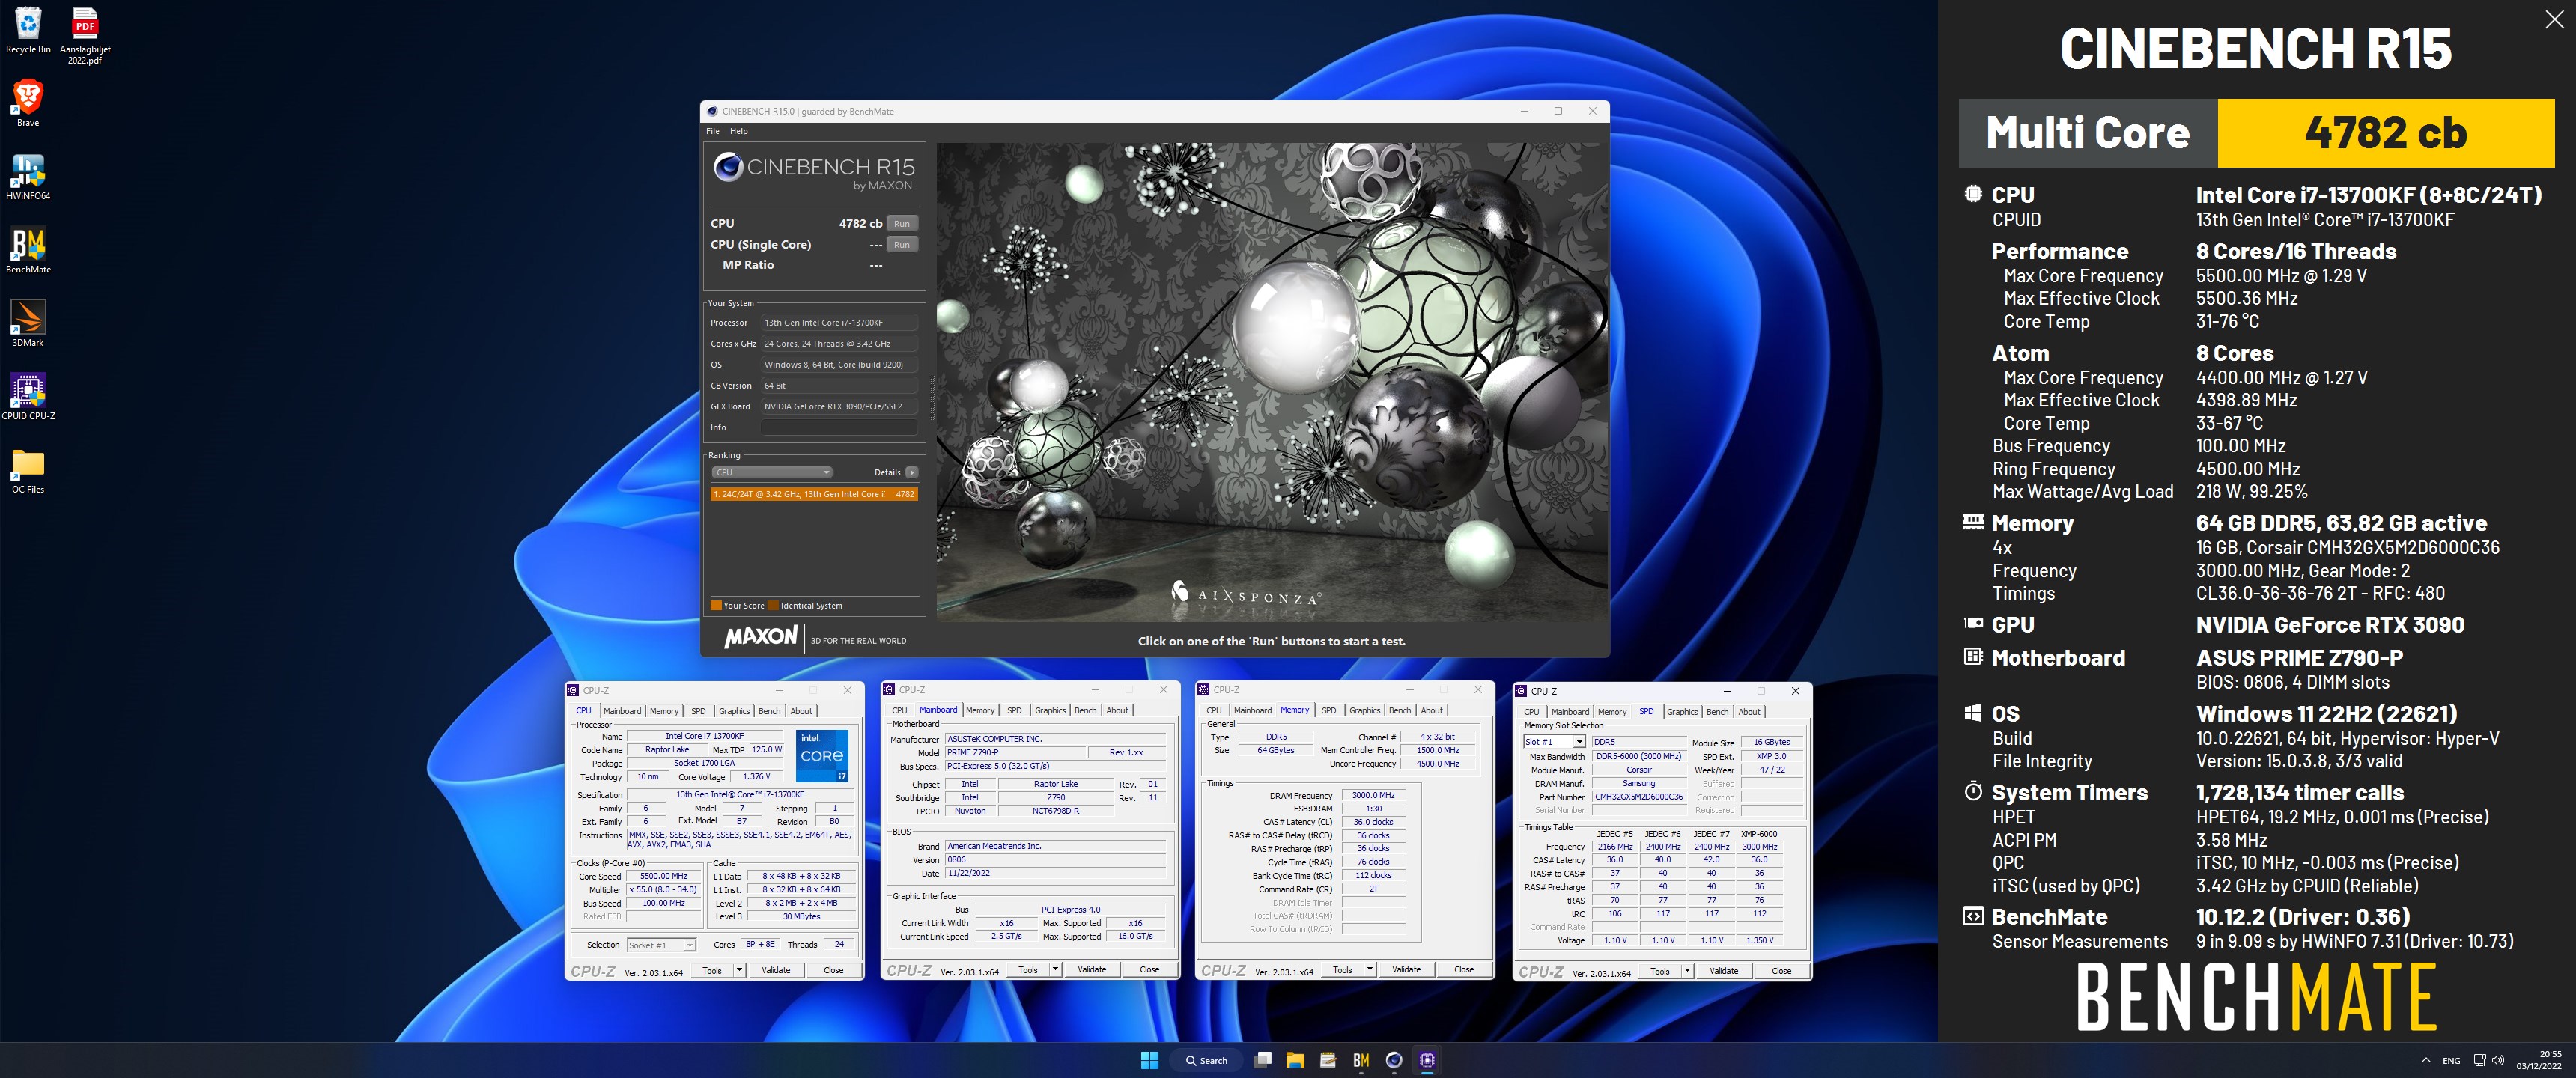Click ENG language indicator in tray
This screenshot has width=2576, height=1078.
pos(2451,1060)
